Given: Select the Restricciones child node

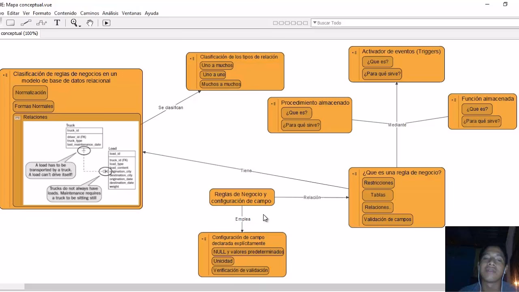Looking at the screenshot, I should (378, 183).
